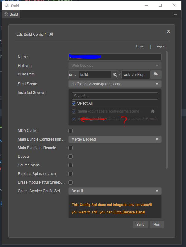Open Cocos Service Config Set dropdown
Image resolution: width=186 pixels, height=247 pixels.
(115, 191)
